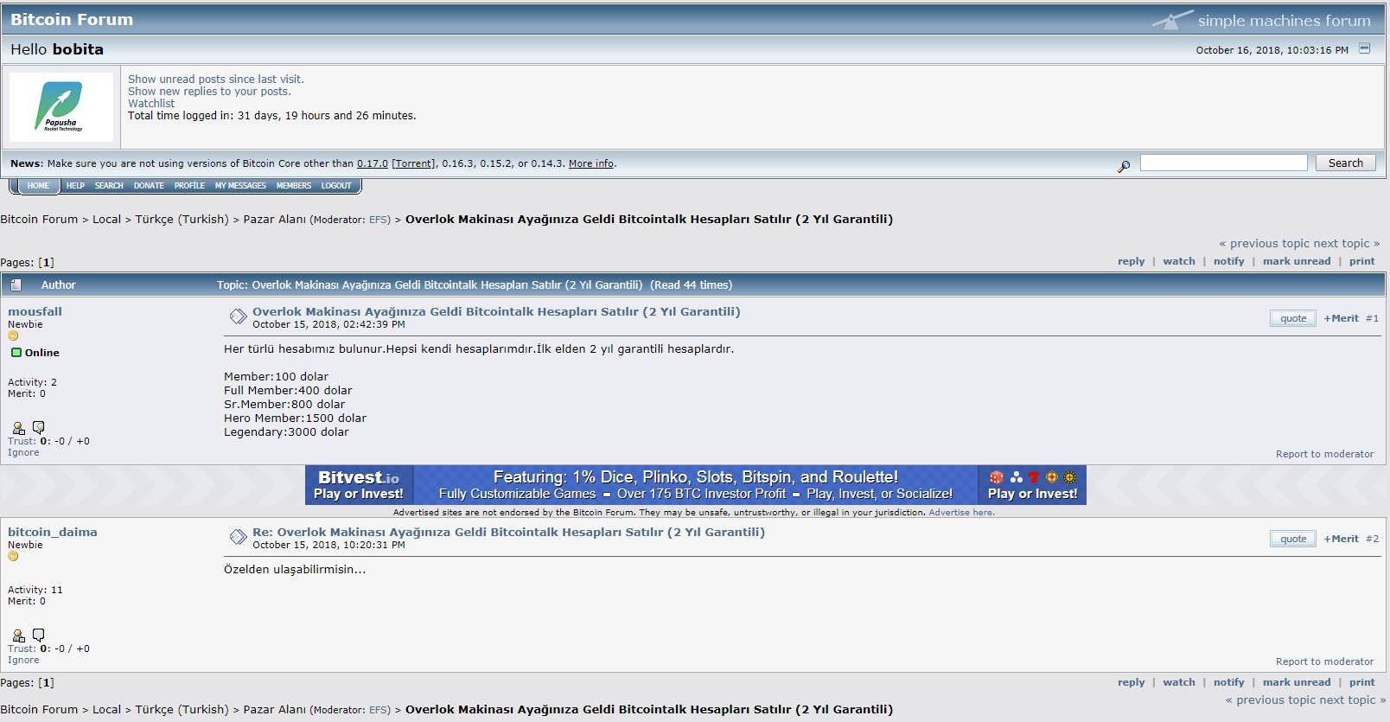Open Advertise here link
The height and width of the screenshot is (722, 1390).
point(961,512)
